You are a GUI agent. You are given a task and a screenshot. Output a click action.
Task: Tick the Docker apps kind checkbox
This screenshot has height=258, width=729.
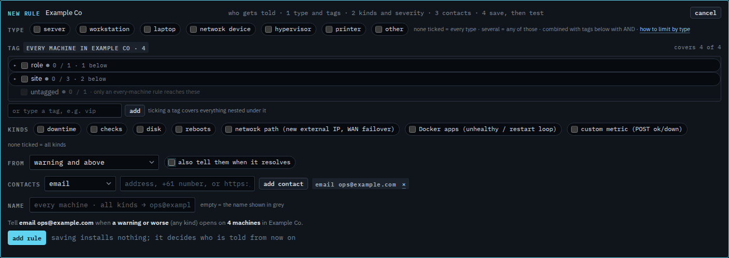pos(412,129)
